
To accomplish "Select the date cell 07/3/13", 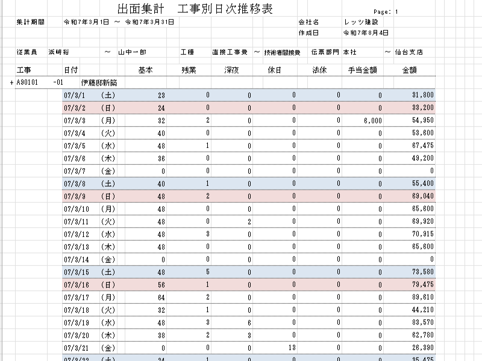I will (77, 247).
